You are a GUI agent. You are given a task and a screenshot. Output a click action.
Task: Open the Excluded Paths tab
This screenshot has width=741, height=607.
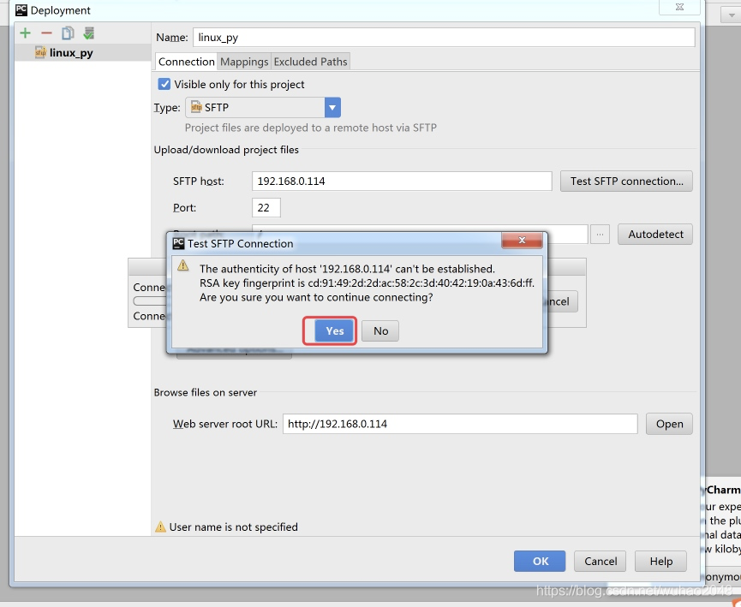[310, 62]
